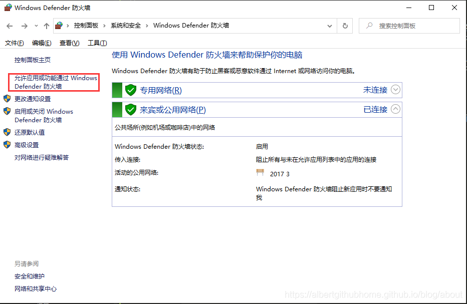Click the network bench icon near 2017 3
This screenshot has height=304, width=467.
tap(260, 172)
